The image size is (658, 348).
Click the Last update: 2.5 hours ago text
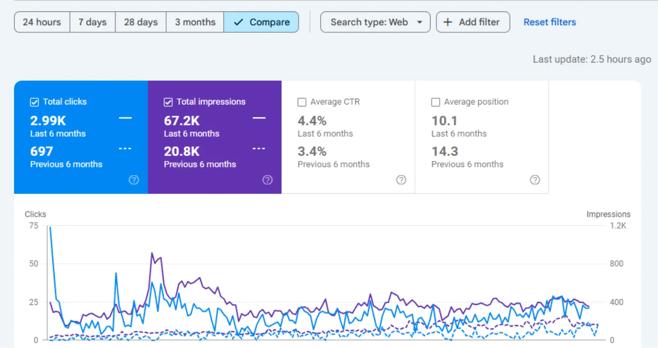pos(592,60)
